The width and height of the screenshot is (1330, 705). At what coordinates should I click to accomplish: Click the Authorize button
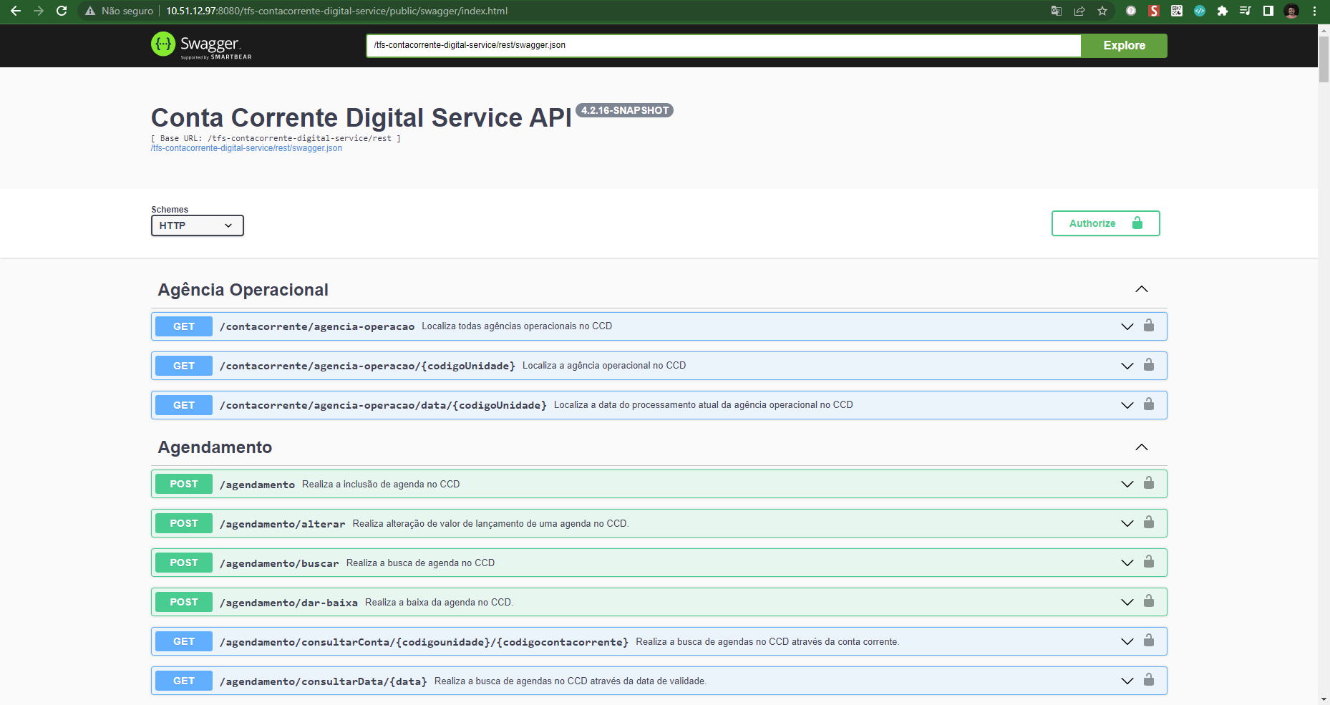click(x=1105, y=223)
